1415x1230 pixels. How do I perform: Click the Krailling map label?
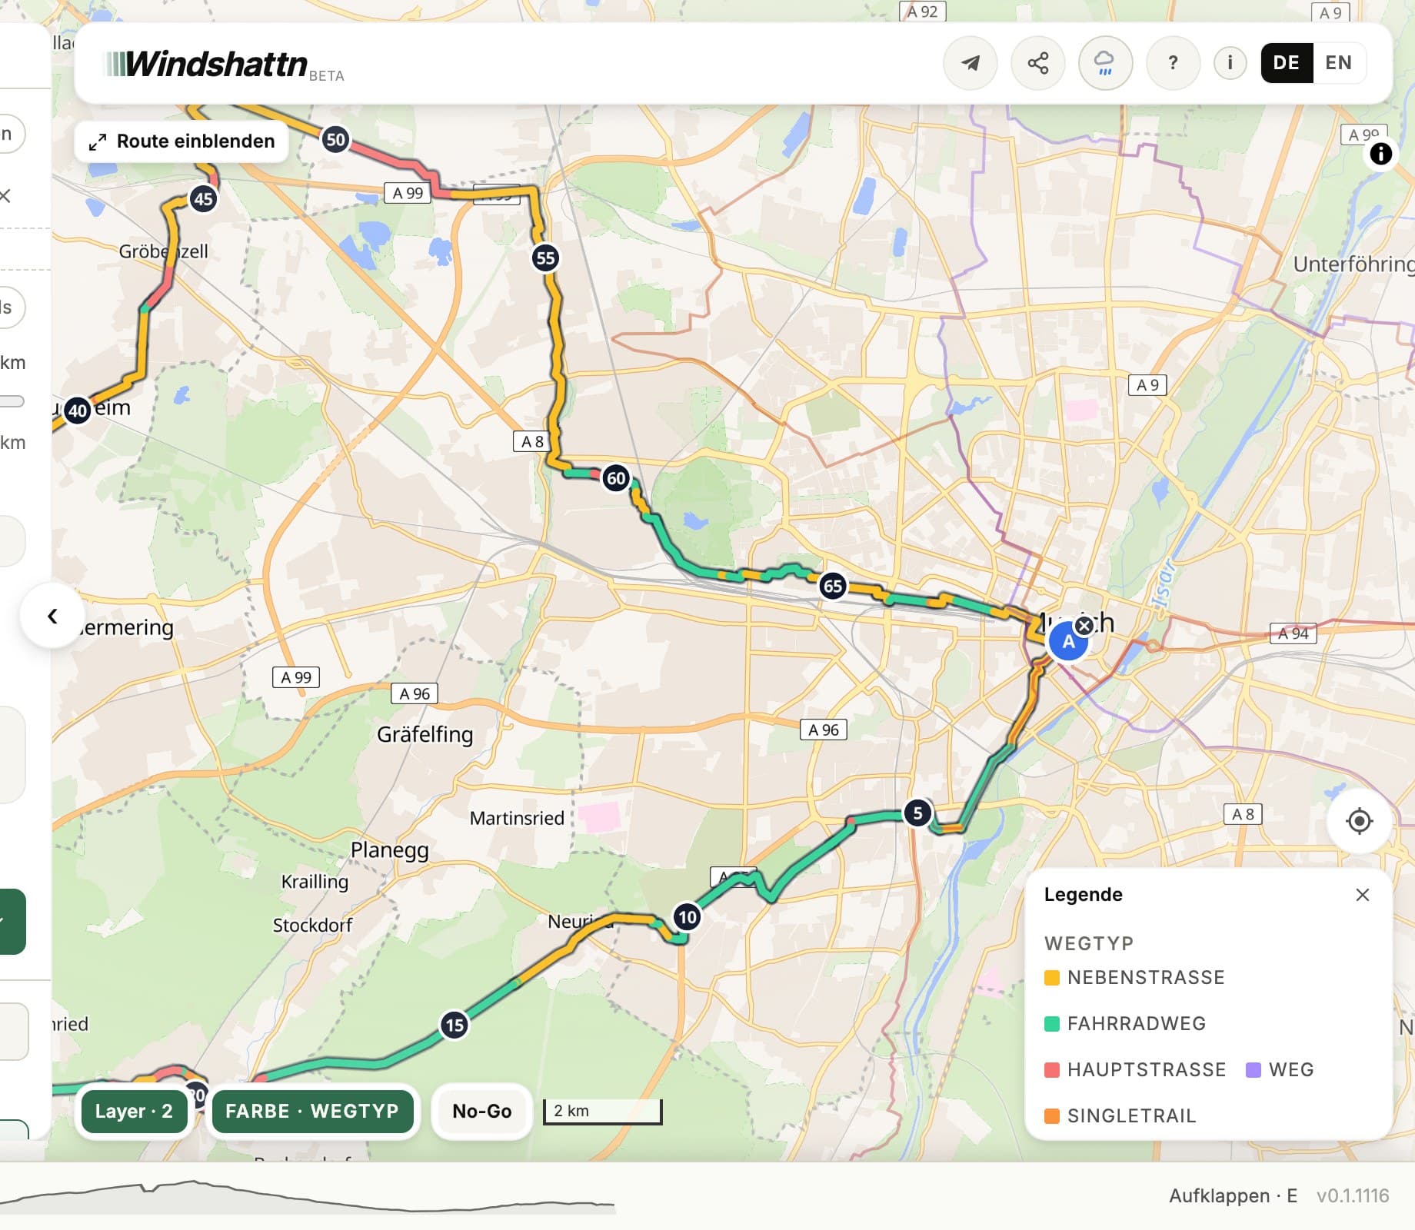coord(315,882)
